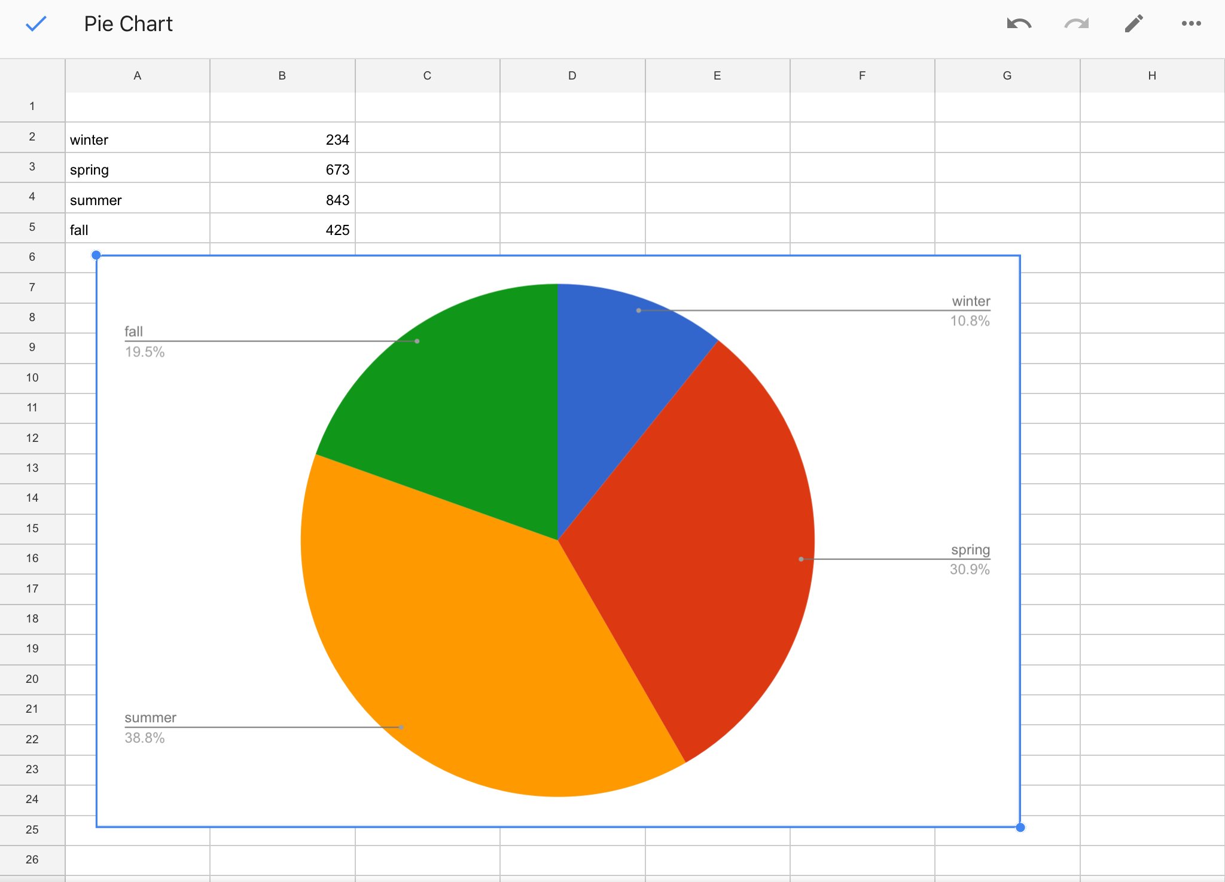Click the Pie Chart title text
The image size is (1225, 882).
click(x=128, y=24)
